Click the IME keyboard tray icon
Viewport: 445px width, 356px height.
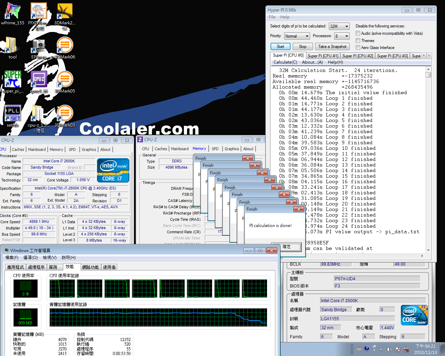coord(359,349)
